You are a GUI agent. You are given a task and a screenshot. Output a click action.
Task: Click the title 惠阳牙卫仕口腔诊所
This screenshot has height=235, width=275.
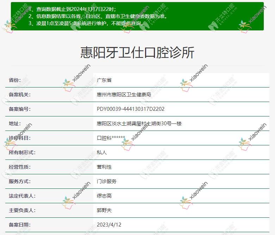[137, 53]
